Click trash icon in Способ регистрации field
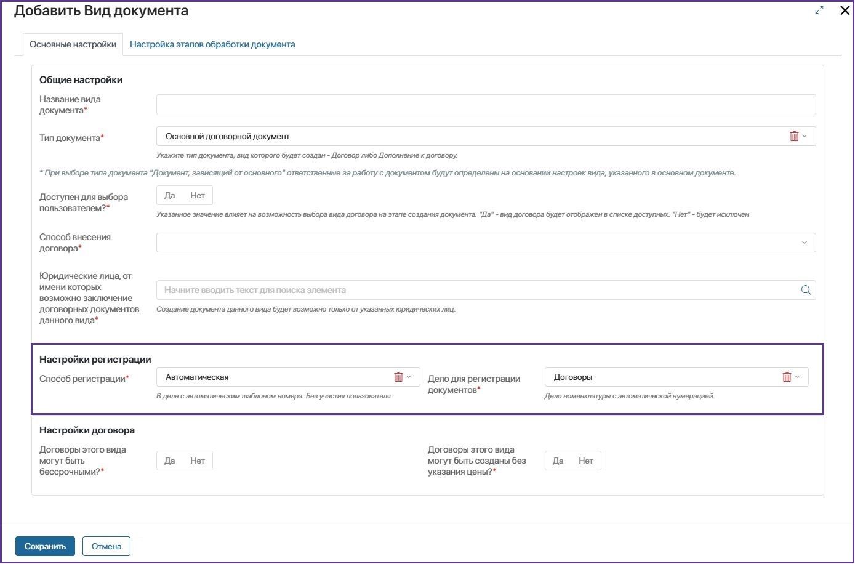This screenshot has width=855, height=564. [398, 377]
